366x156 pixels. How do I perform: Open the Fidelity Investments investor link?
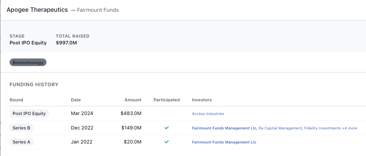pos(323,128)
